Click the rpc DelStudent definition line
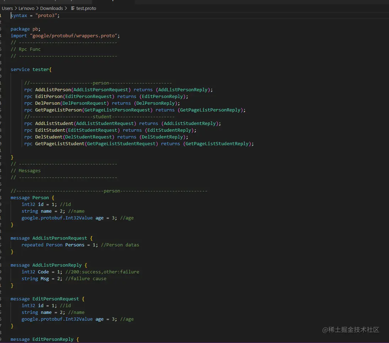This screenshot has height=343, width=389. tap(106, 137)
